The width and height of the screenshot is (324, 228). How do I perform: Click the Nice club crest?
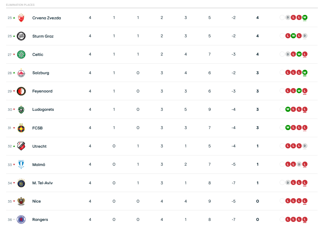click(21, 201)
